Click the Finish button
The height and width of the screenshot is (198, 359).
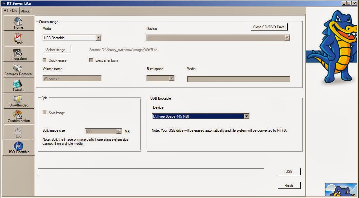pyautogui.click(x=289, y=186)
